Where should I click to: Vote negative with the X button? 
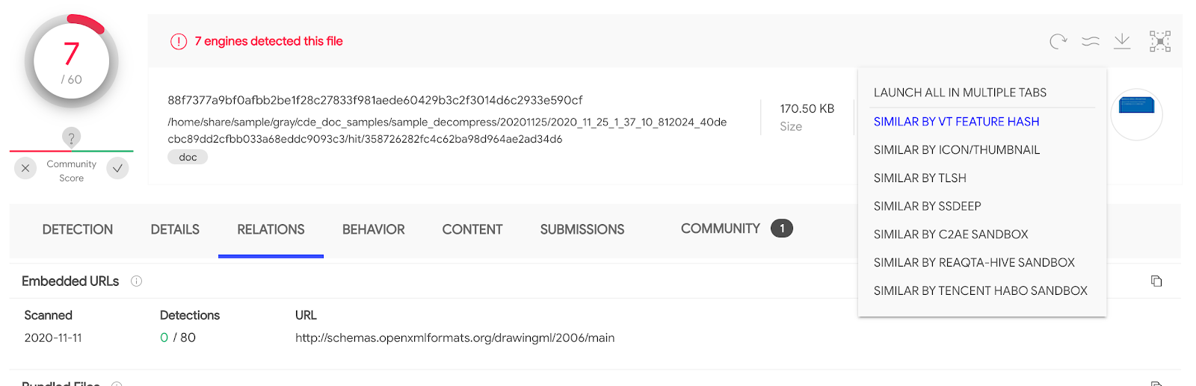pyautogui.click(x=25, y=168)
